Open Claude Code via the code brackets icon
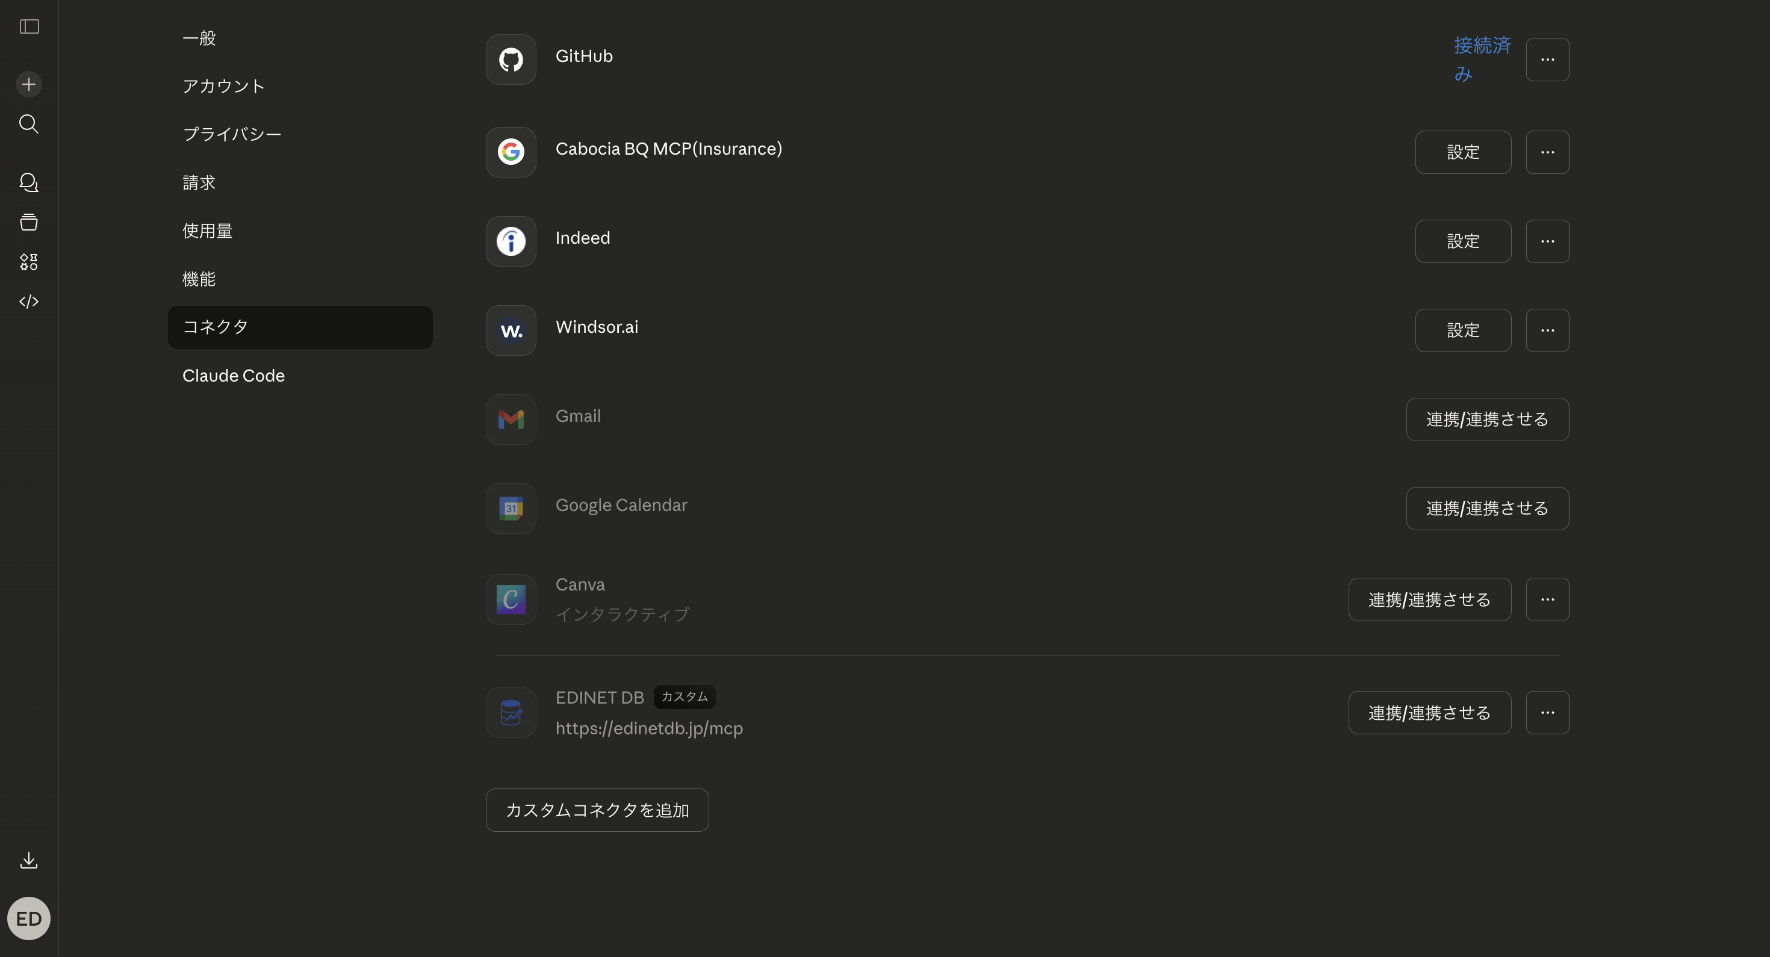Viewport: 1770px width, 957px height. [28, 301]
